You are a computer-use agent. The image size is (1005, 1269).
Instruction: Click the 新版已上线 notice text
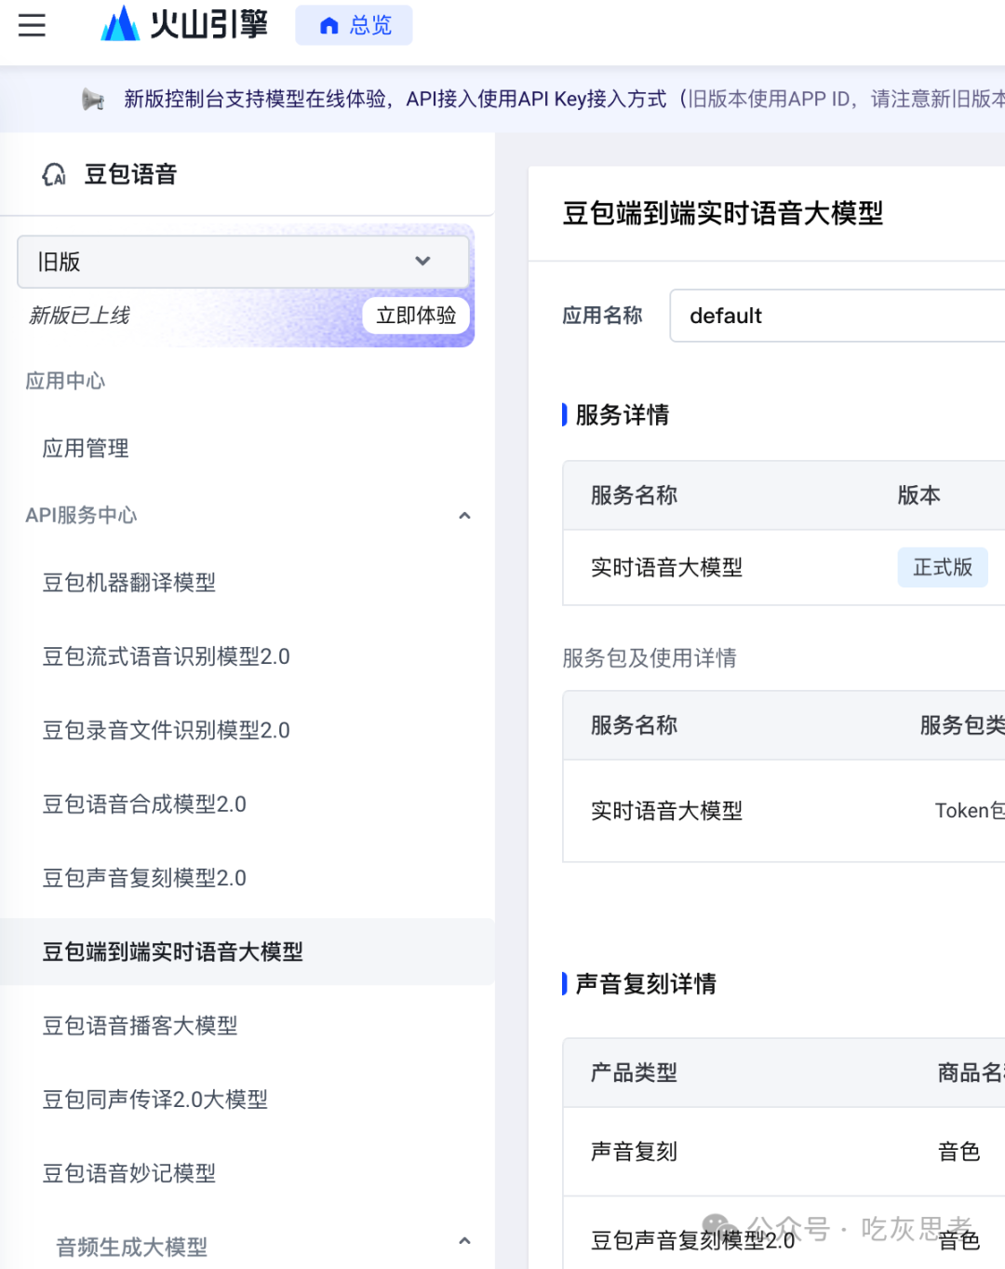[79, 316]
